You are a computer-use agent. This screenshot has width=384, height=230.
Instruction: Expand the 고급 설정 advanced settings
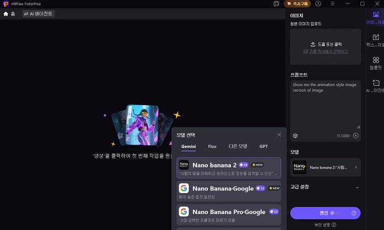pos(326,187)
